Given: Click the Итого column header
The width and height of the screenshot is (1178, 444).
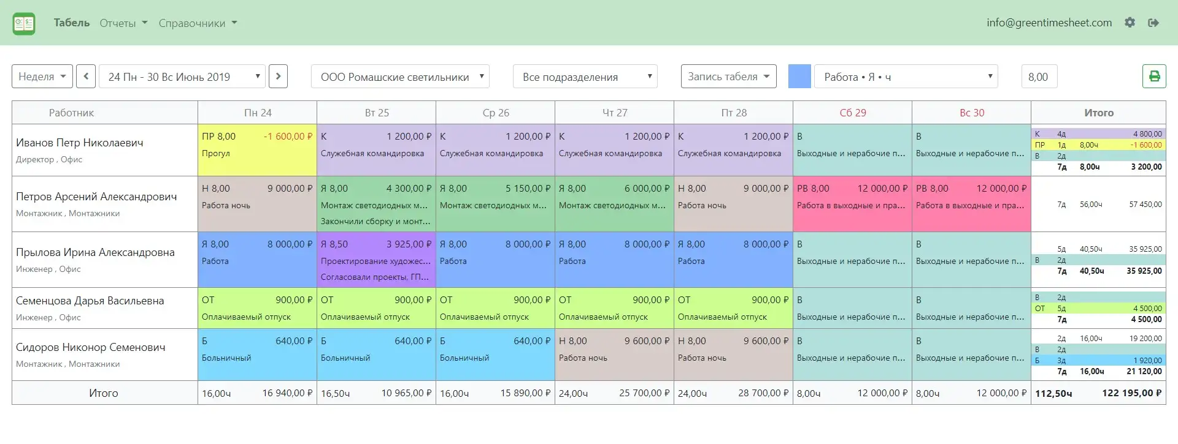Looking at the screenshot, I should [1098, 113].
